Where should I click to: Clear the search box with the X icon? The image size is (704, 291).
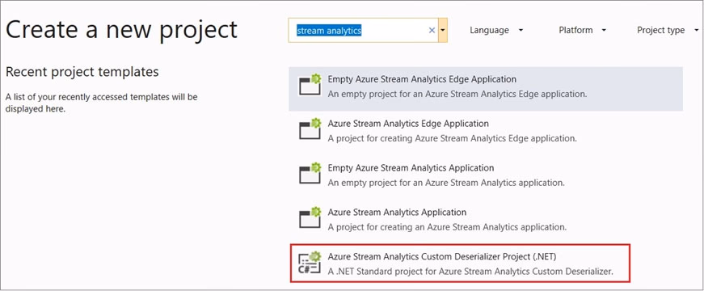432,30
